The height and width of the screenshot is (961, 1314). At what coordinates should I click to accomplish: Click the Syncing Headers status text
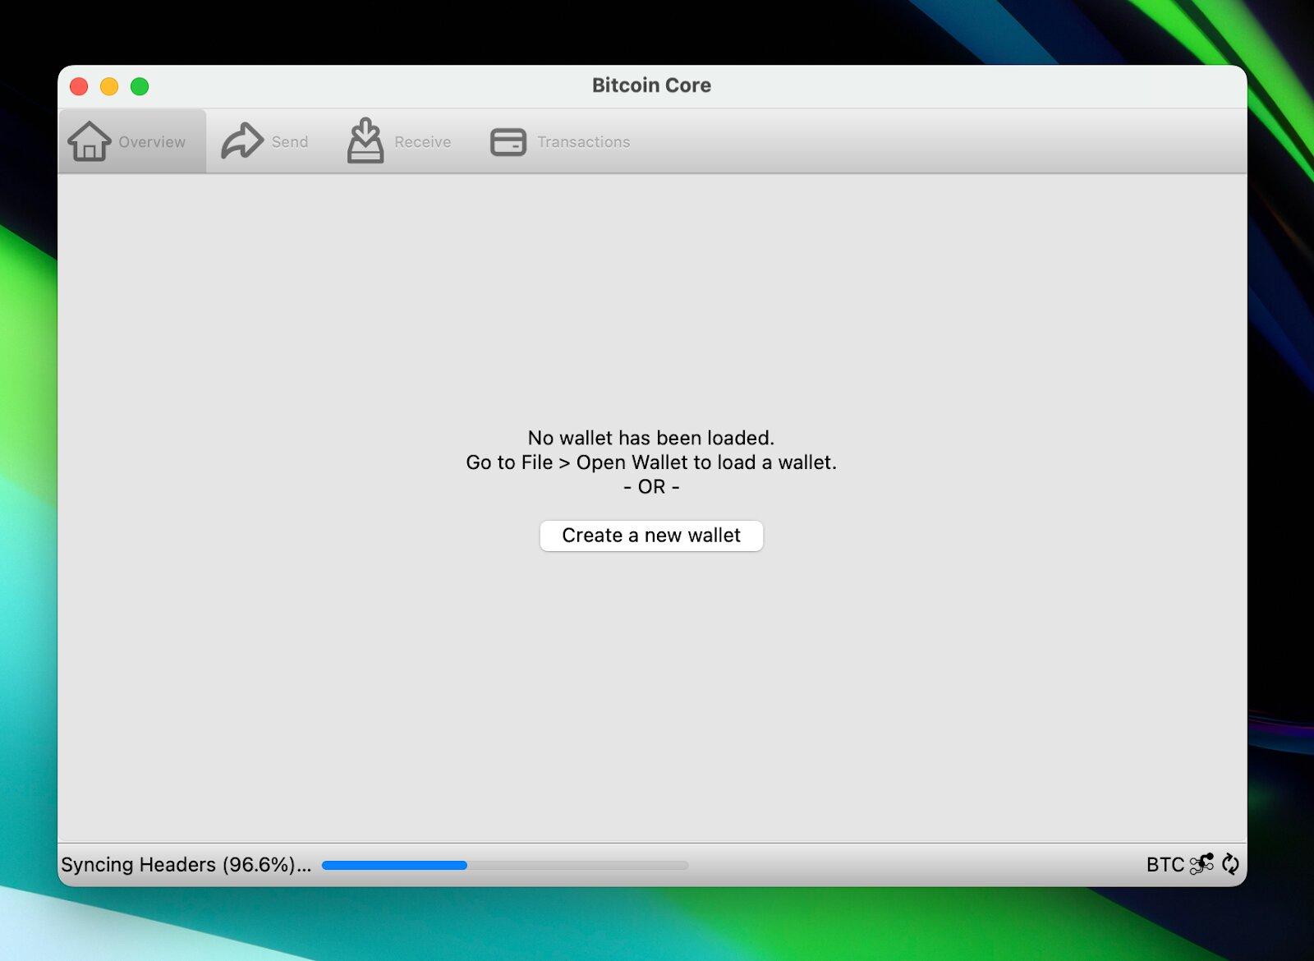(186, 865)
